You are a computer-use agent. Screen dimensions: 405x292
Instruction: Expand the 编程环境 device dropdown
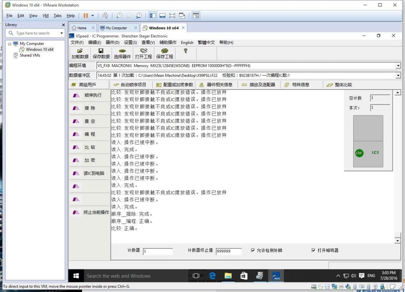(398, 66)
